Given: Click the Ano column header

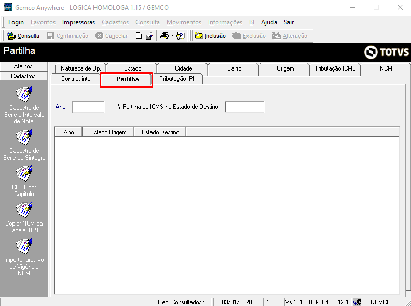Looking at the screenshot, I should [x=68, y=132].
